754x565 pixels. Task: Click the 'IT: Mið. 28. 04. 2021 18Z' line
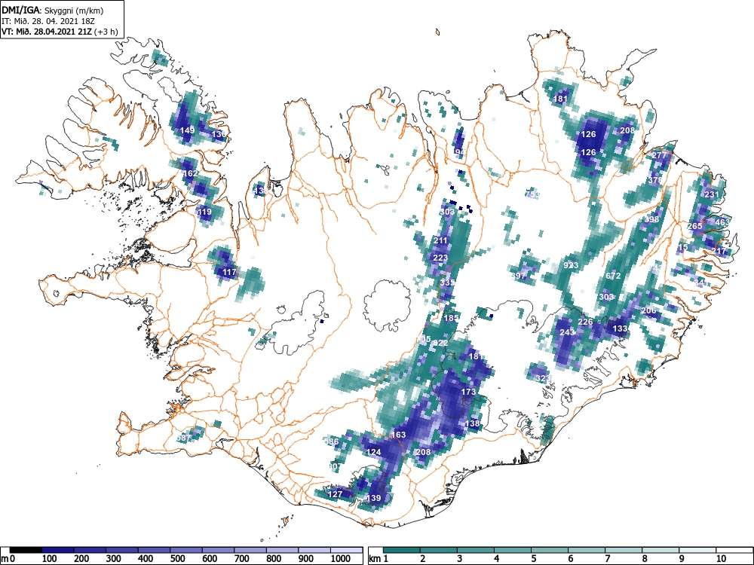point(50,21)
